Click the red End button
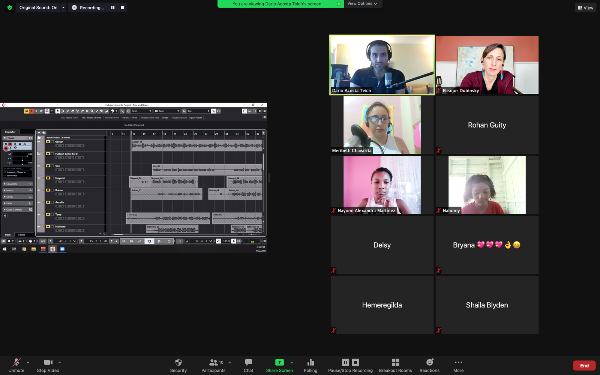Viewport: 600px width, 375px height. [x=584, y=366]
